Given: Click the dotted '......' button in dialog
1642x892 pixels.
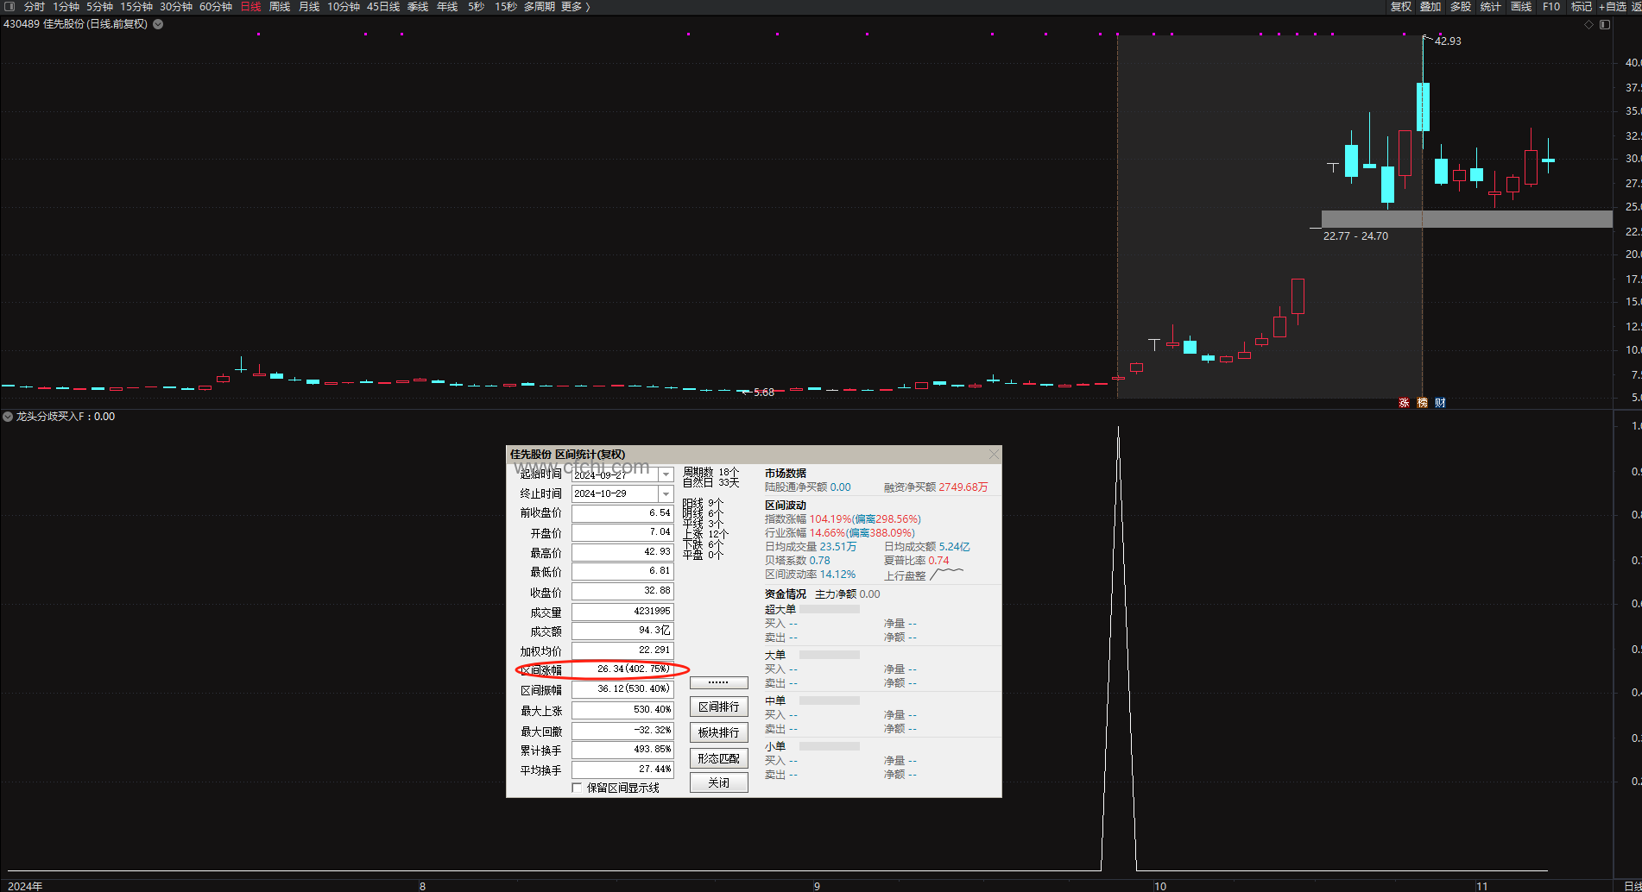Looking at the screenshot, I should [x=719, y=682].
